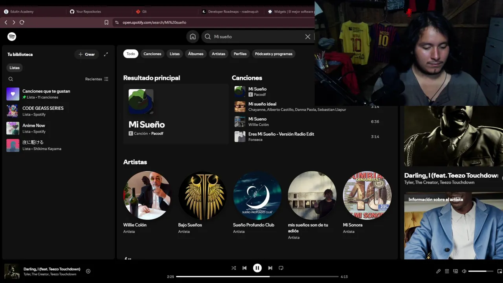Play Mi Sueño by Willie Colón row
The width and height of the screenshot is (503, 283).
point(307,121)
